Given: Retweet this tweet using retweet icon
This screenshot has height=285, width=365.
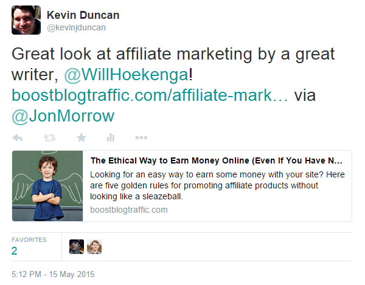Looking at the screenshot, I should click(50, 138).
